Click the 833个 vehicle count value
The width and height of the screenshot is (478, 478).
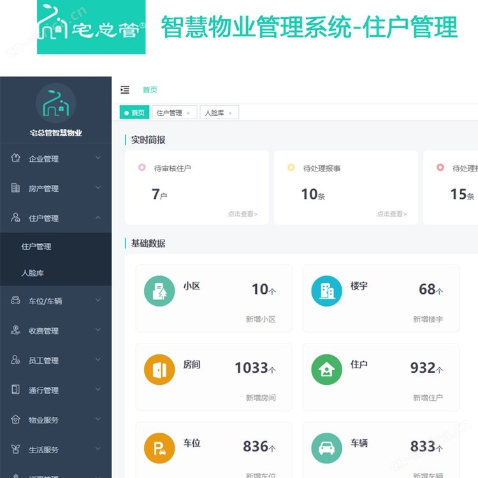427,446
